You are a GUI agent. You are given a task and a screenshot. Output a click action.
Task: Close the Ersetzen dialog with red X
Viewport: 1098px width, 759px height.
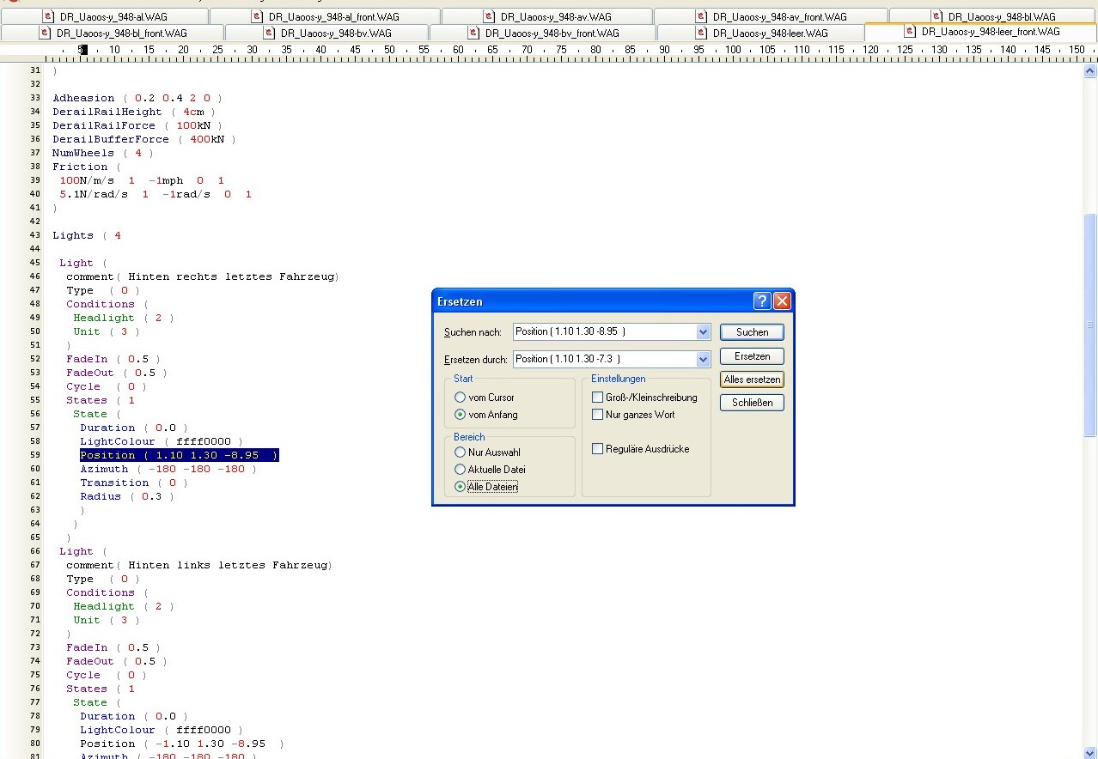click(x=781, y=301)
